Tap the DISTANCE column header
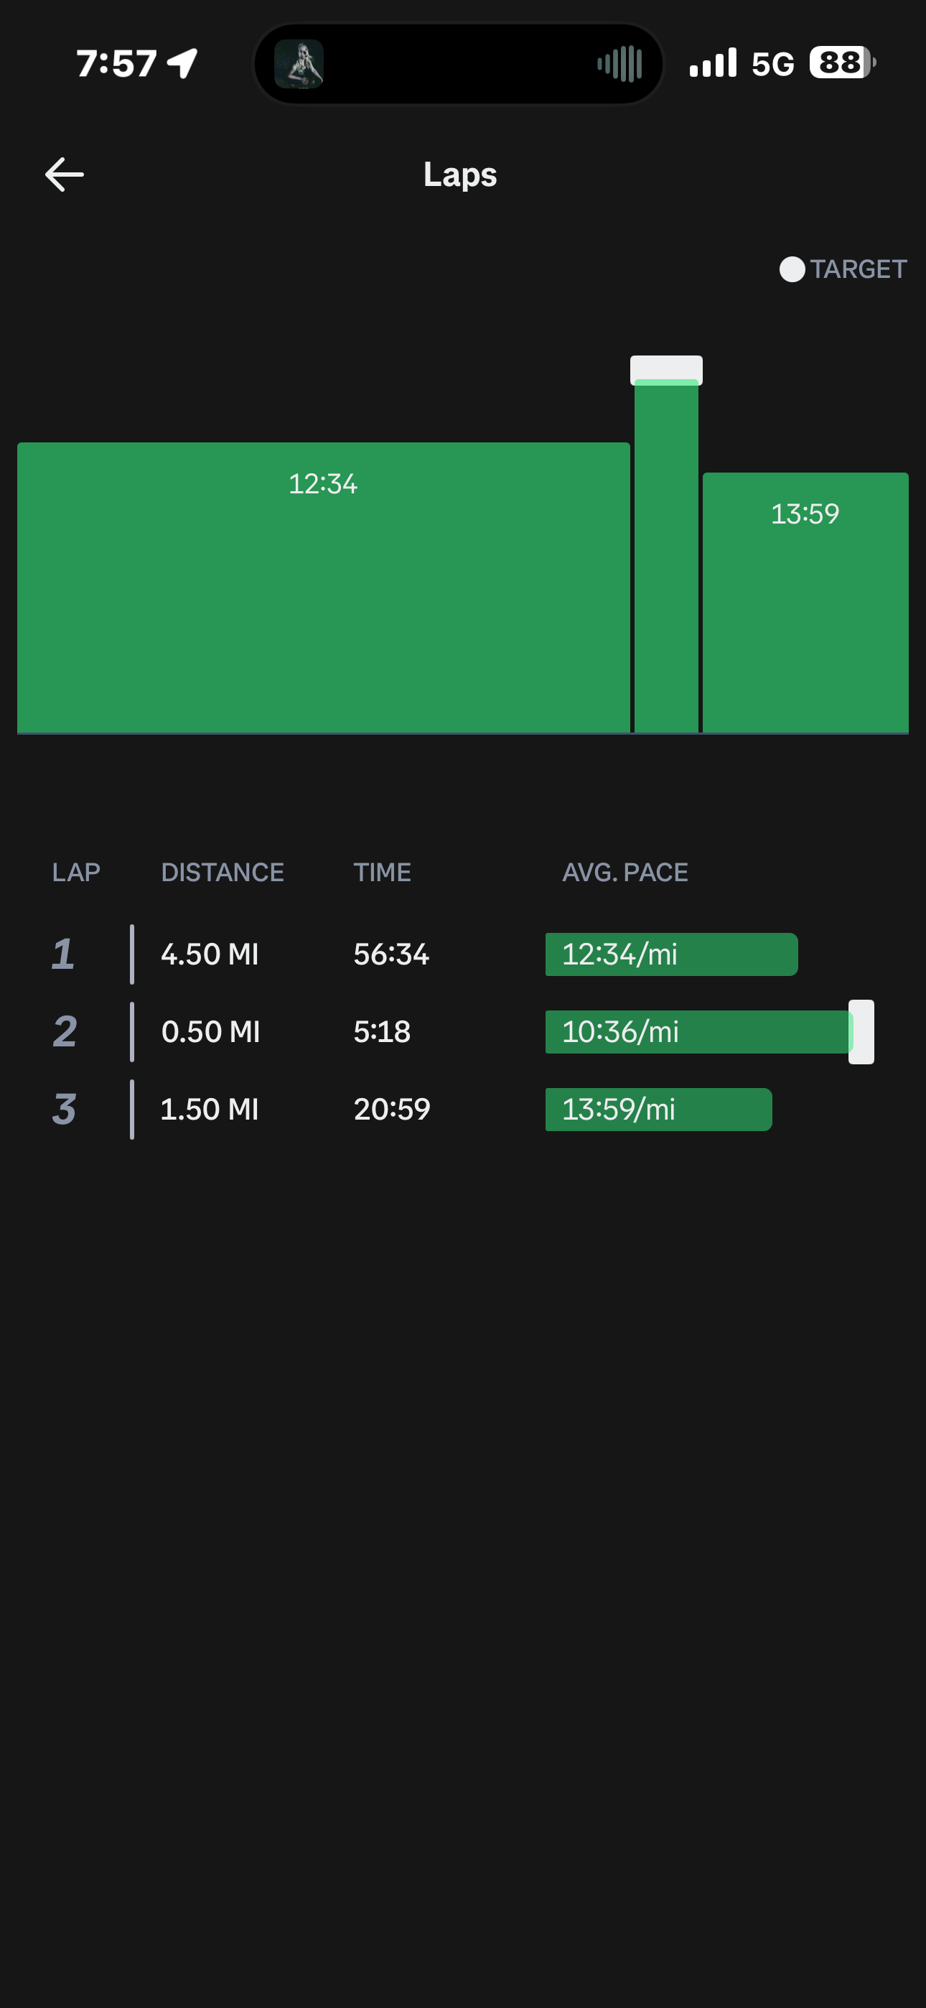This screenshot has width=926, height=2008. 222,871
